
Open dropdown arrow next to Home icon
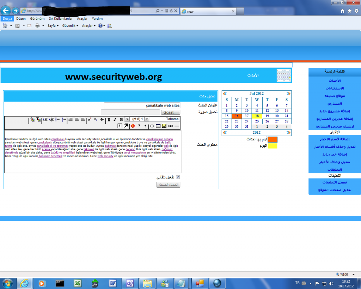pos(11,26)
